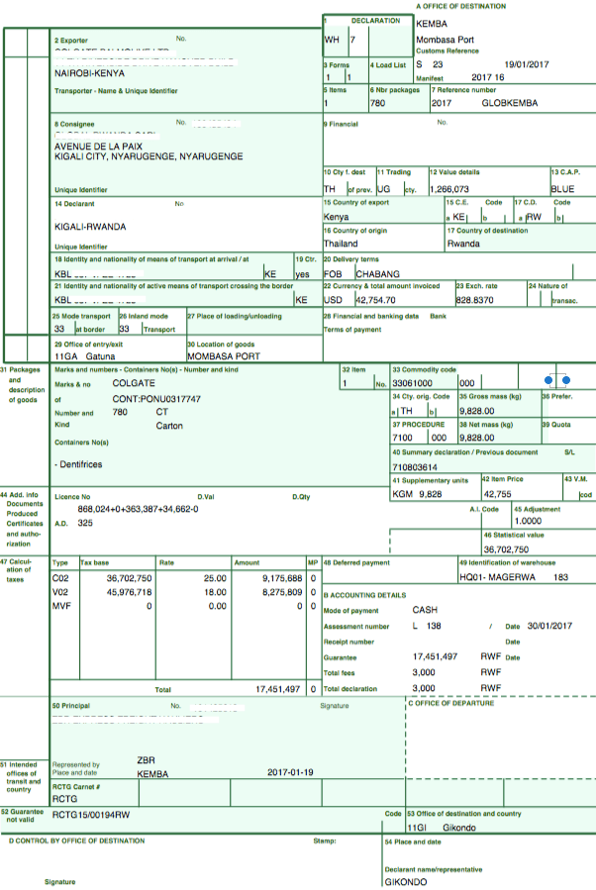596x890 pixels.
Task: Click the country of origin Thailand field
Action: pyautogui.click(x=341, y=244)
